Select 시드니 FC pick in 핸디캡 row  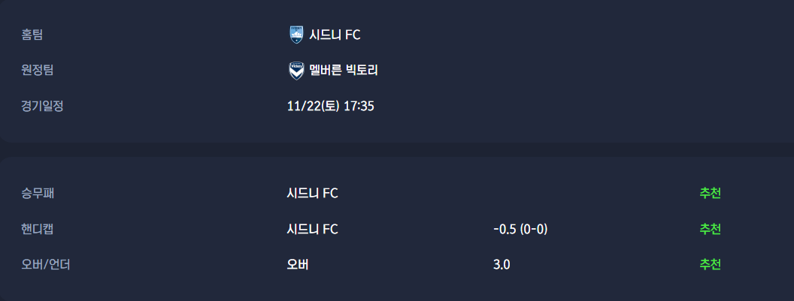coord(313,229)
